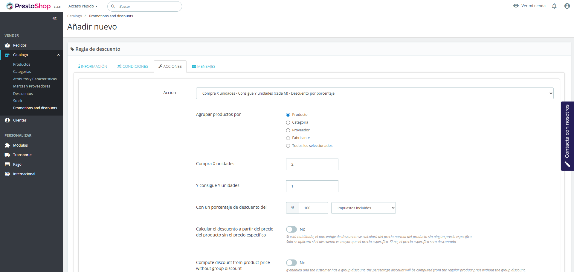Image resolution: width=574 pixels, height=272 pixels.
Task: Open the user account avatar menu
Action: coord(567,6)
